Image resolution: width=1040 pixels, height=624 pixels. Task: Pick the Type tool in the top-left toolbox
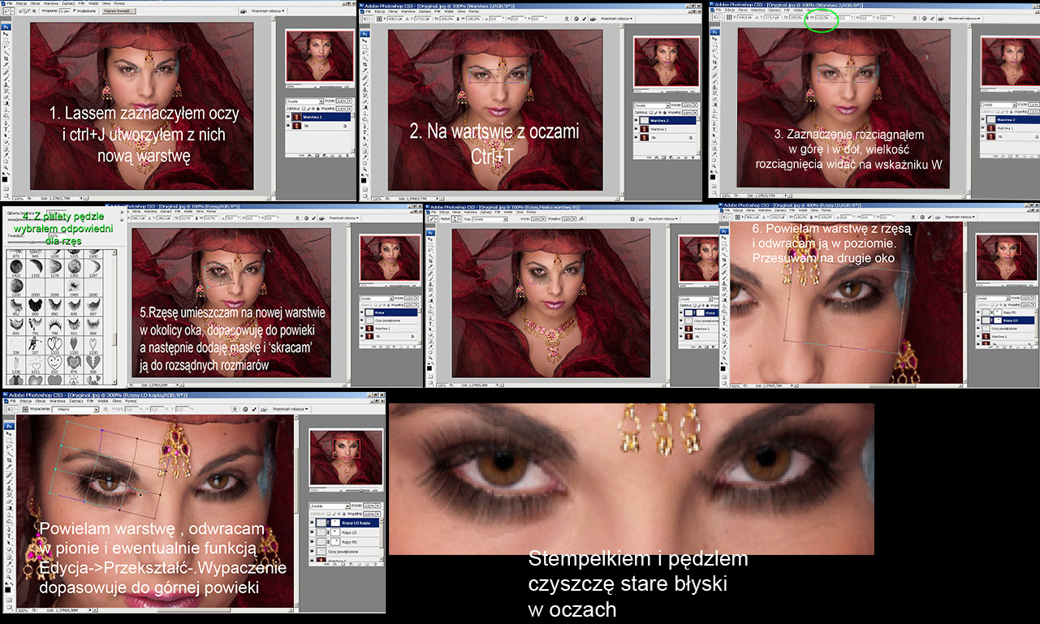pyautogui.click(x=6, y=128)
